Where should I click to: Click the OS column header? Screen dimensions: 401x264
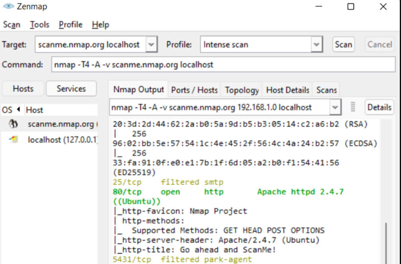[x=13, y=110]
